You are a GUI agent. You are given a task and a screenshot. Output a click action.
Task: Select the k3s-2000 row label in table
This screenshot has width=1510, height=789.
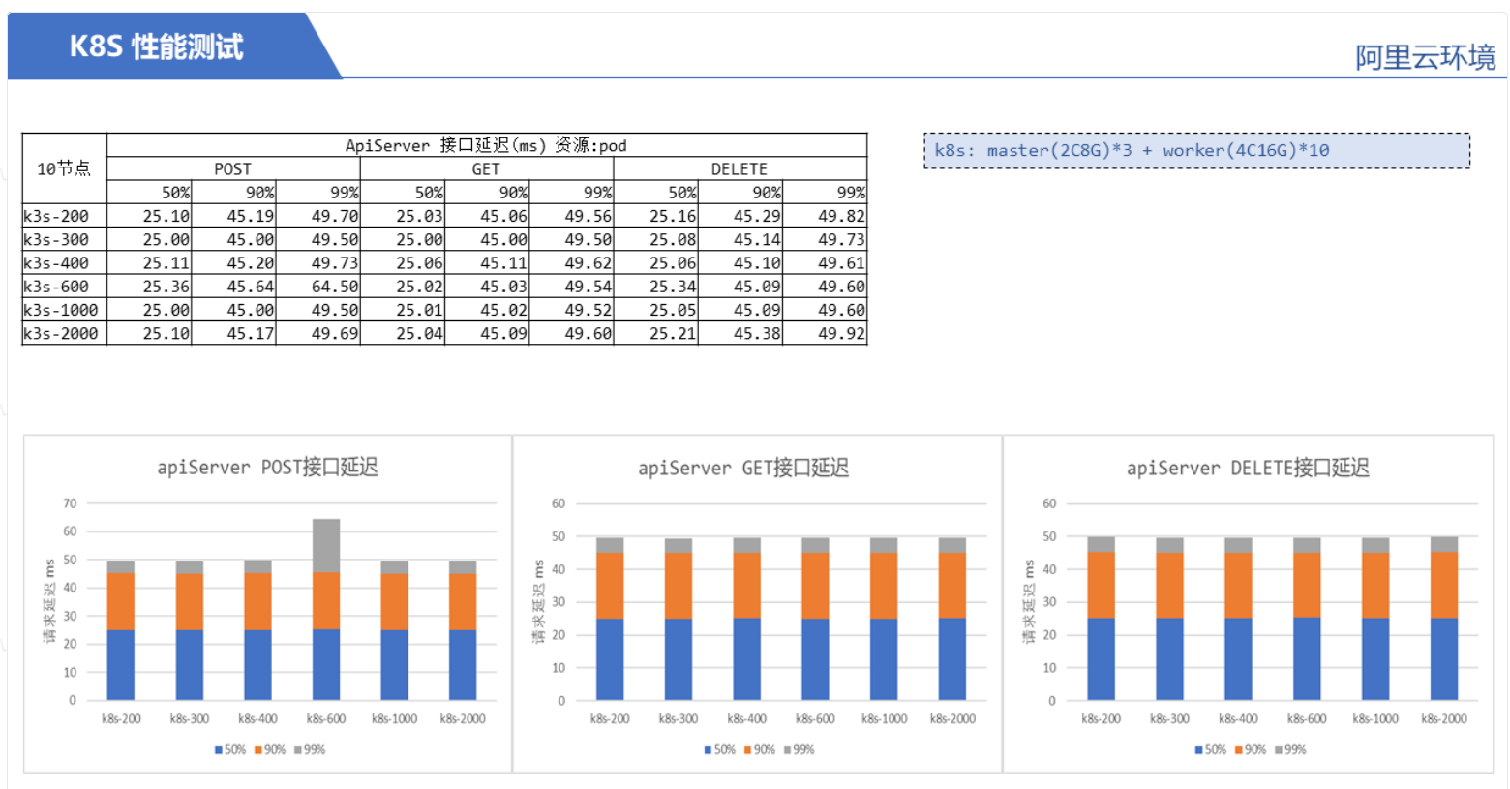point(61,334)
